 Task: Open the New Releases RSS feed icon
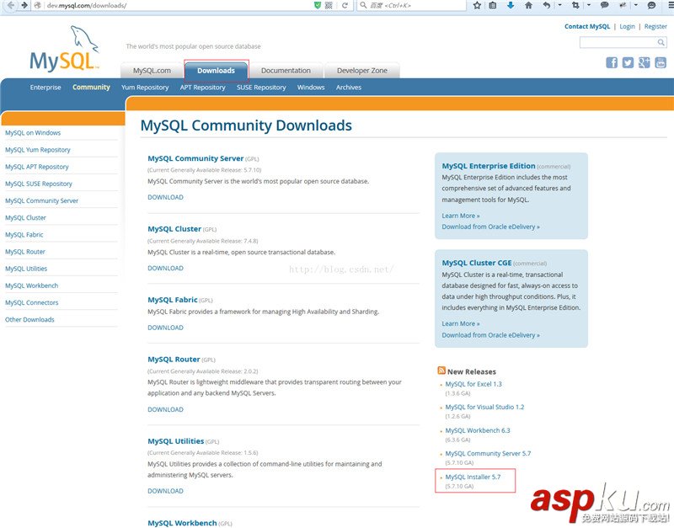[441, 371]
